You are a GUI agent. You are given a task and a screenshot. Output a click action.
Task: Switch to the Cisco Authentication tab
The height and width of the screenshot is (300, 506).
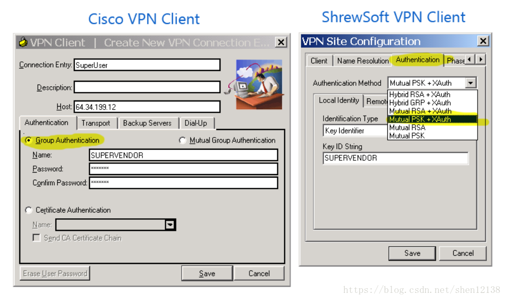click(x=47, y=123)
